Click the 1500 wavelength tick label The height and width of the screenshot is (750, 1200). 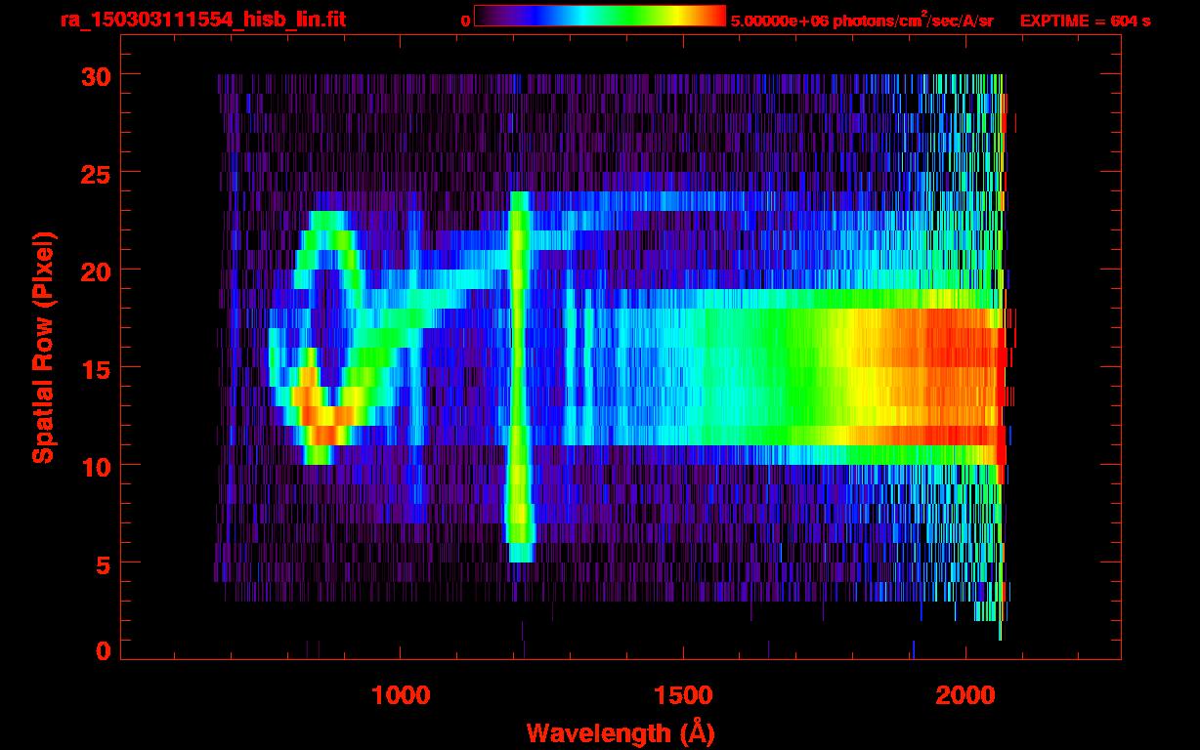click(x=683, y=695)
